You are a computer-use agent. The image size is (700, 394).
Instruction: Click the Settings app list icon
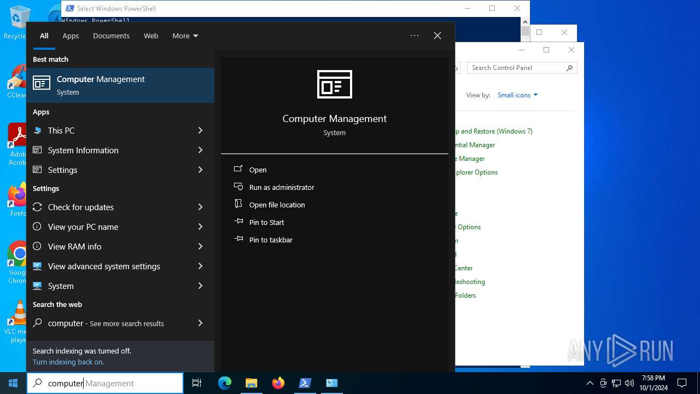click(x=37, y=170)
